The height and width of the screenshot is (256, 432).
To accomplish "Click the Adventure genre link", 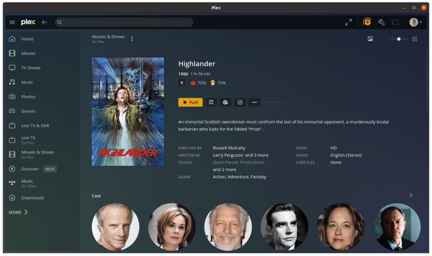I will tap(238, 177).
